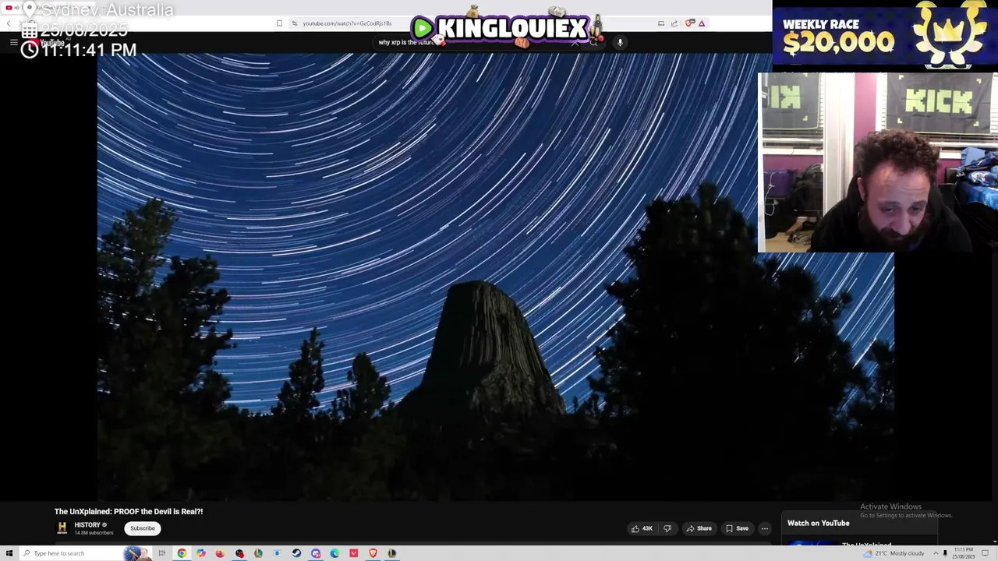Open Brave browser from the taskbar

(373, 553)
